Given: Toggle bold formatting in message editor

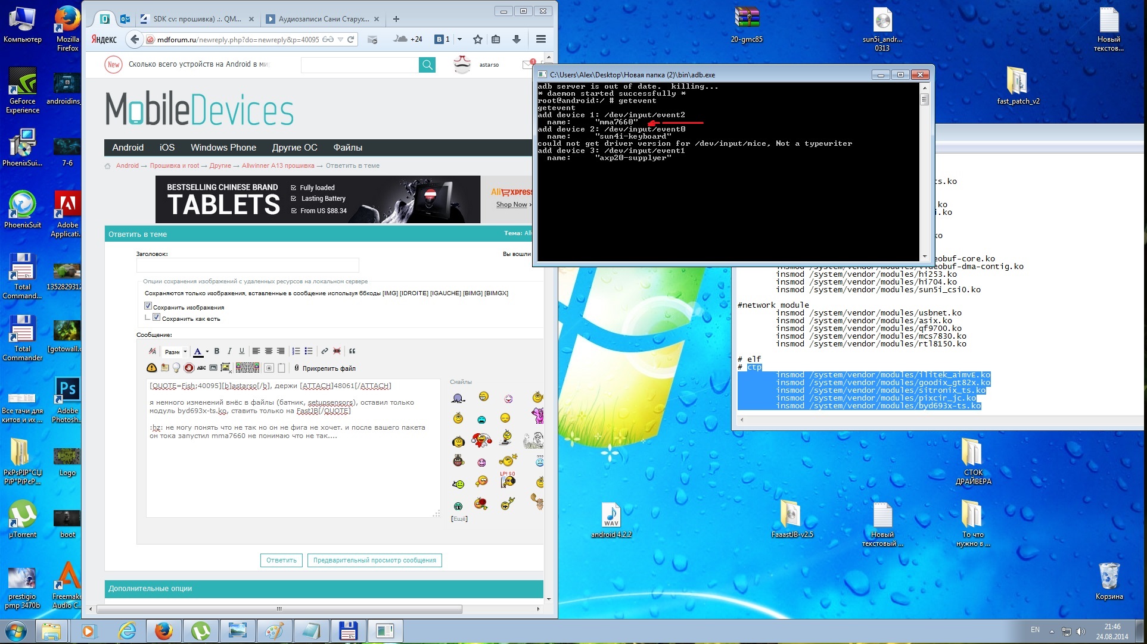Looking at the screenshot, I should click(217, 351).
